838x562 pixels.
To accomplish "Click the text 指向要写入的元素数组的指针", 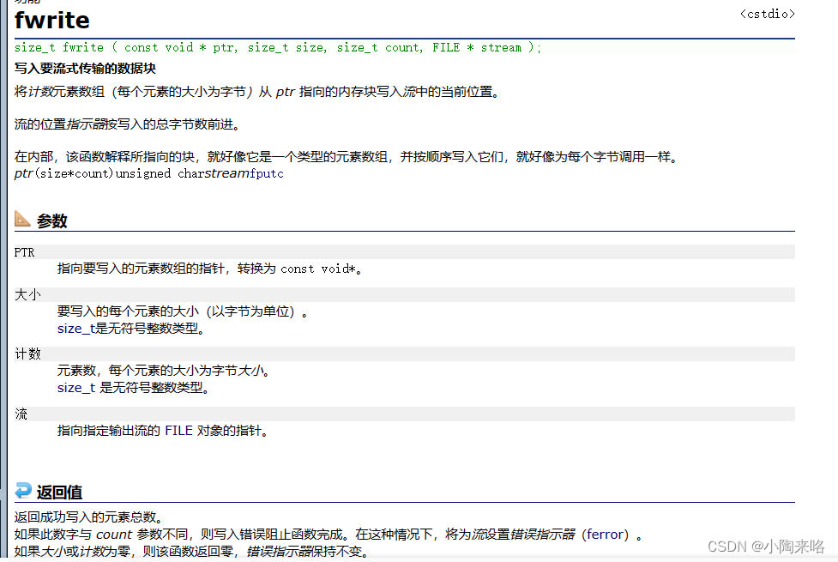I will coord(141,269).
